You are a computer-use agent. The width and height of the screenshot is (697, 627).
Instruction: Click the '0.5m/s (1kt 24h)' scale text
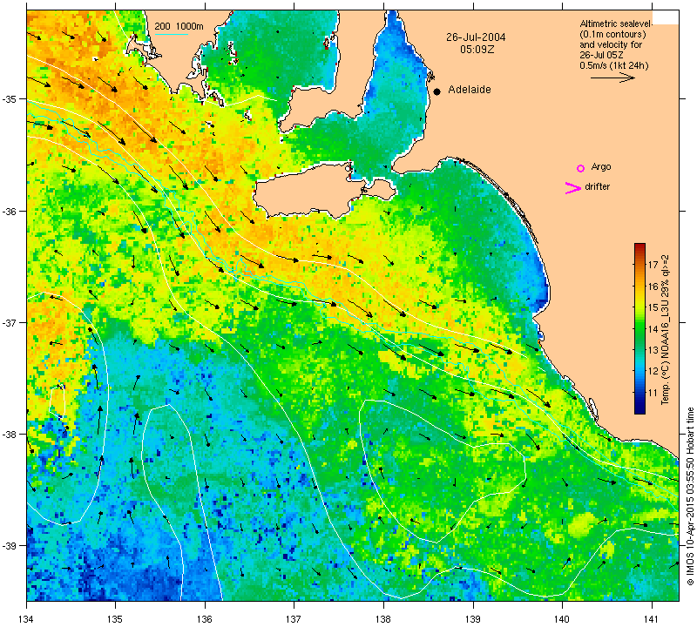coord(614,66)
